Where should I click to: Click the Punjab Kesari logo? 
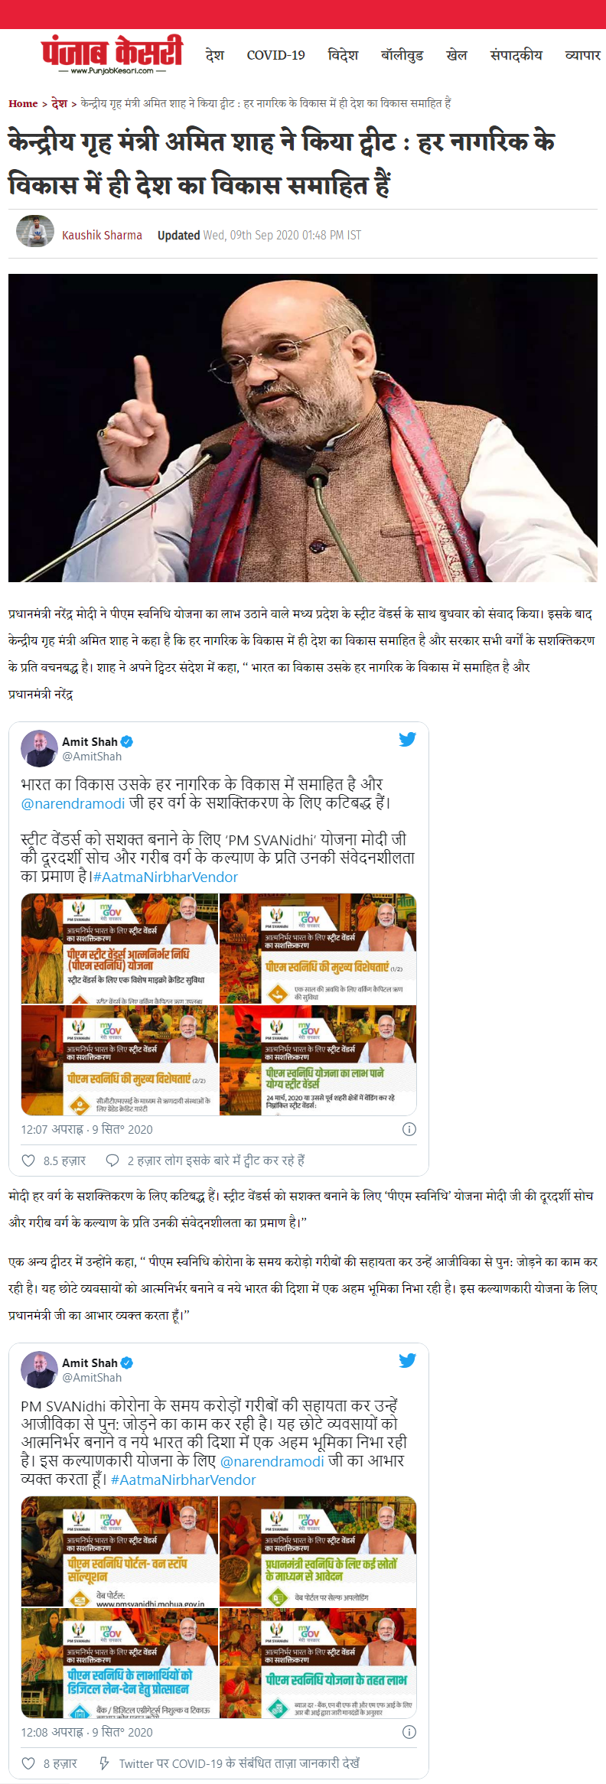click(112, 54)
